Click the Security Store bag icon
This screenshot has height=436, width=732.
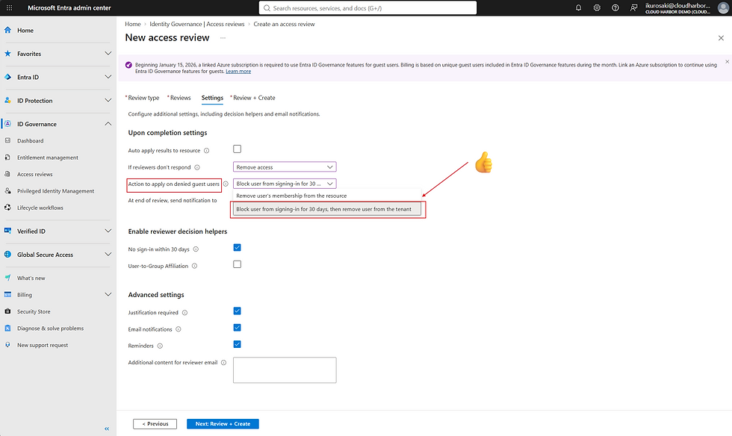point(8,311)
